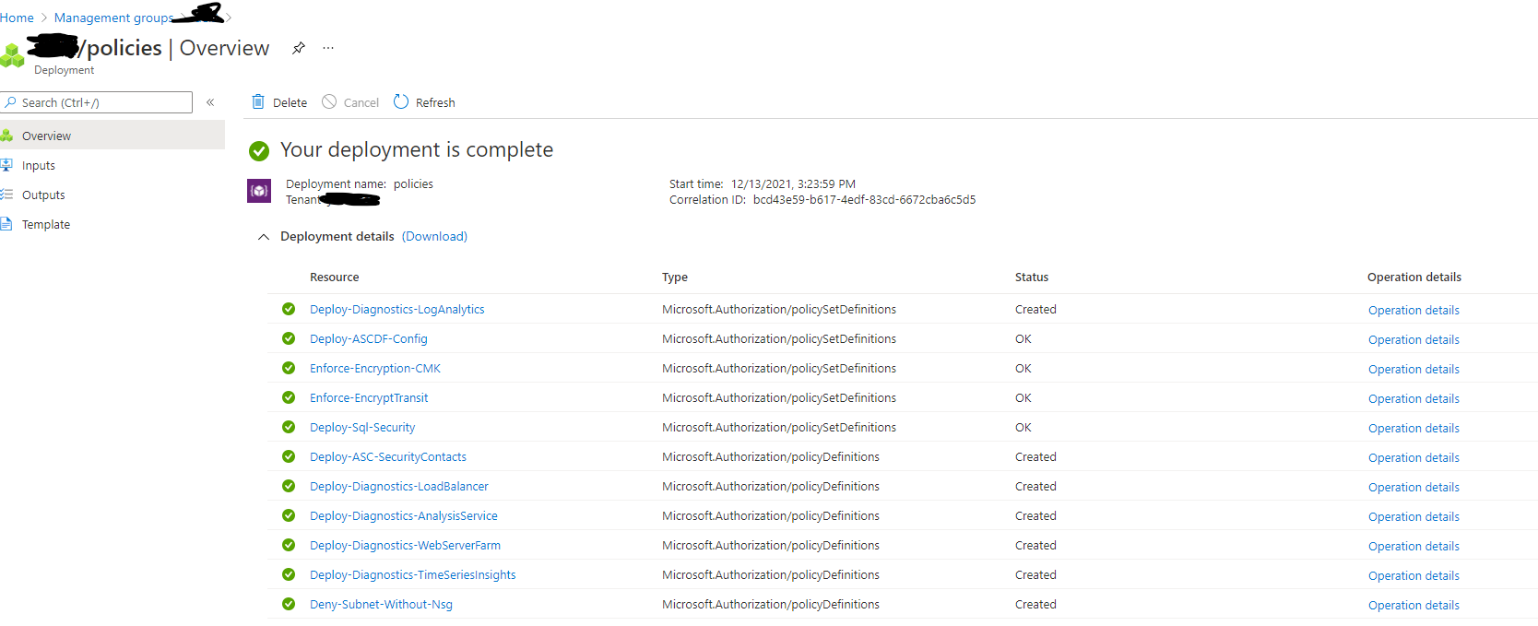Open the Enforce-EncryptTransit resource link
Screen dimensions: 1538x626
click(x=369, y=397)
